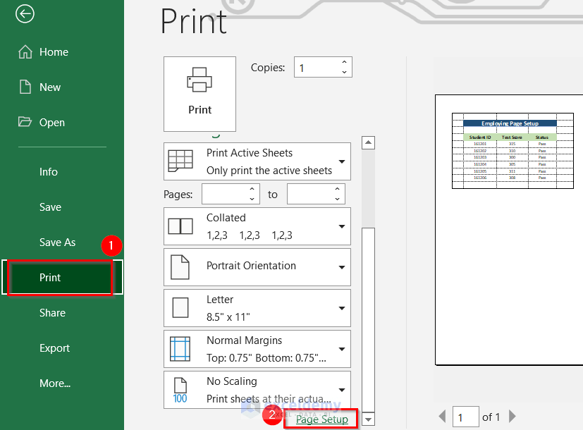Increase Copies using the up stepper arrow
Image resolution: width=583 pixels, height=430 pixels.
[x=343, y=63]
